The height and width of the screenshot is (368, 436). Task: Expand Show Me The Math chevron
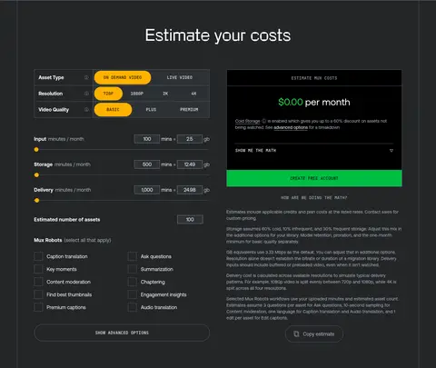391,151
